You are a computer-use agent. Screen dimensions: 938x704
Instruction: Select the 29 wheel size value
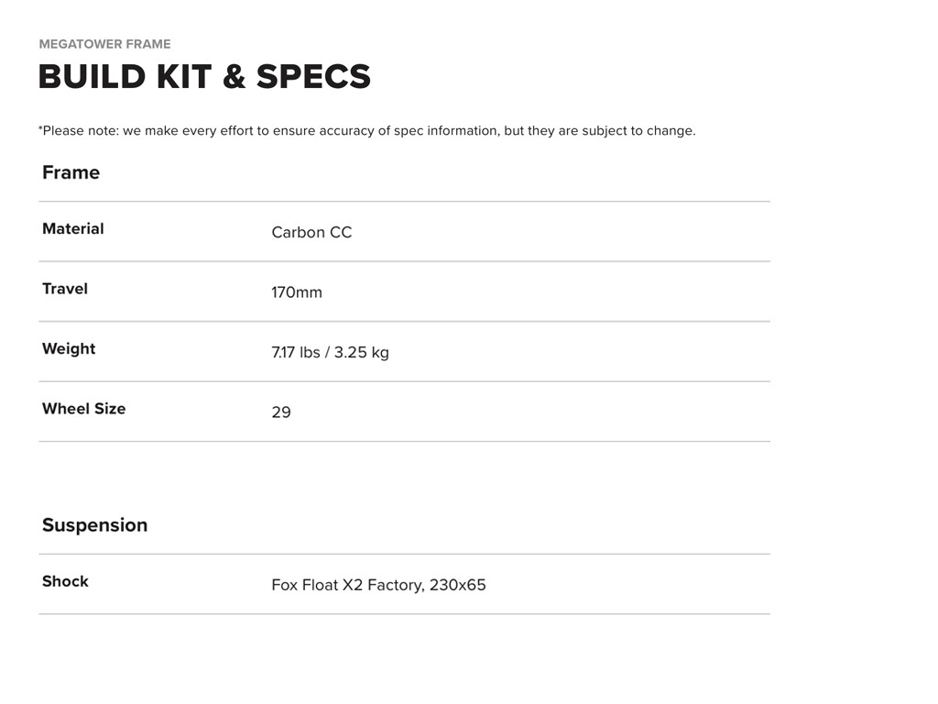[281, 412]
